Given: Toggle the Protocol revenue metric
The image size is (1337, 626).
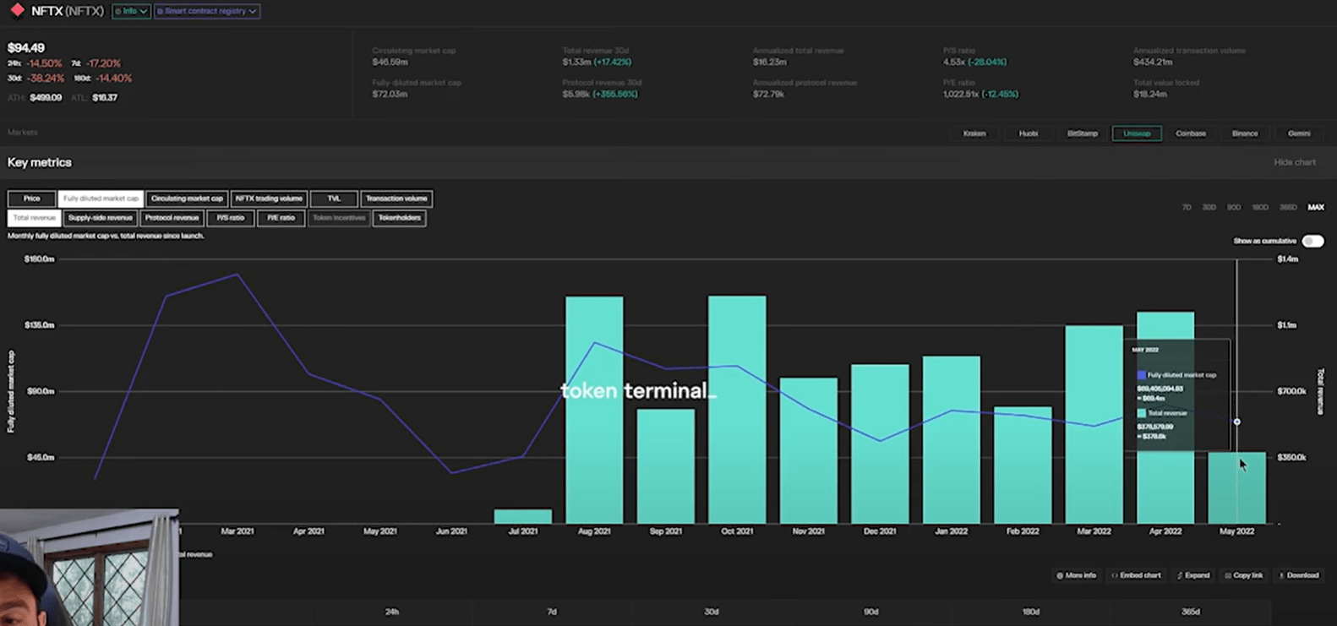Looking at the screenshot, I should tap(172, 218).
